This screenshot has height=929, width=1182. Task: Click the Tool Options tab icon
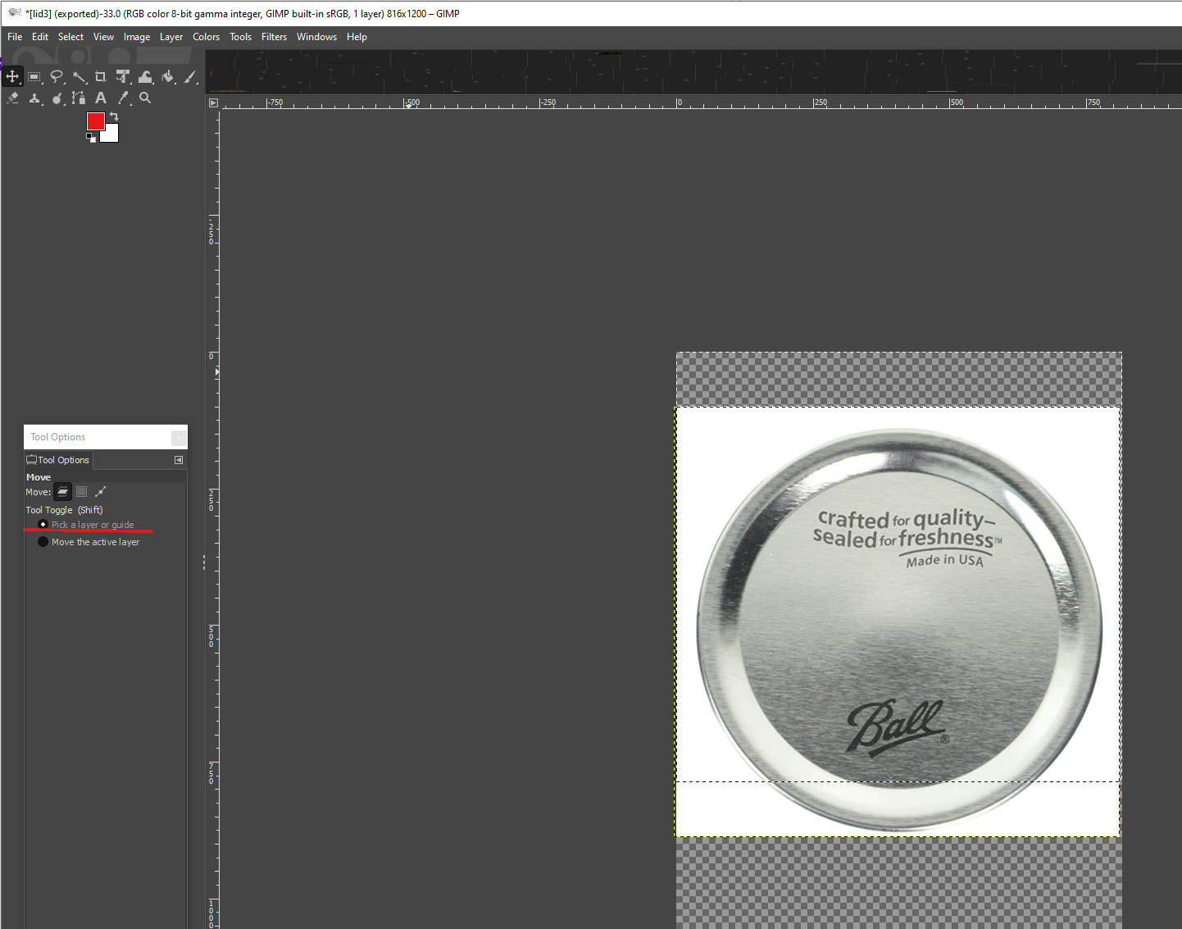click(x=32, y=460)
